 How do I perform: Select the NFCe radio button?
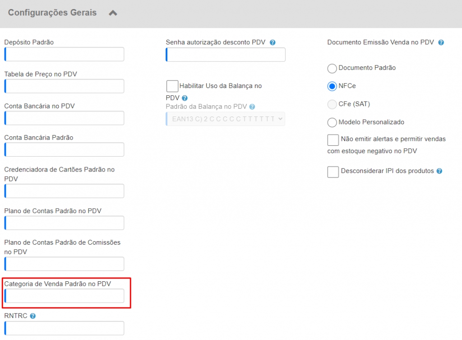[332, 86]
